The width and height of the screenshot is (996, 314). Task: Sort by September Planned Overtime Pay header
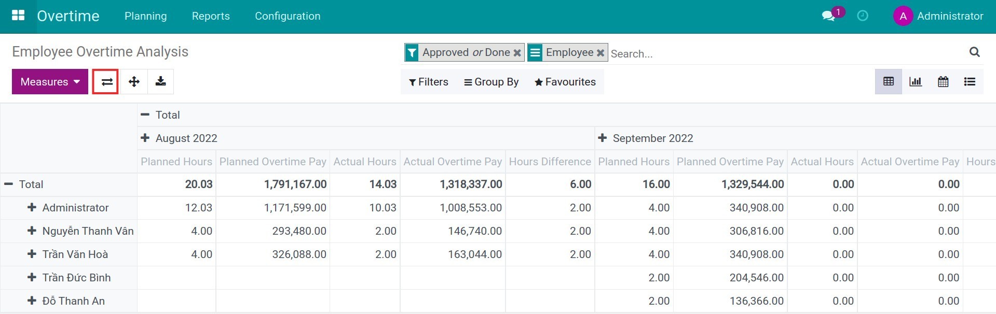(730, 162)
